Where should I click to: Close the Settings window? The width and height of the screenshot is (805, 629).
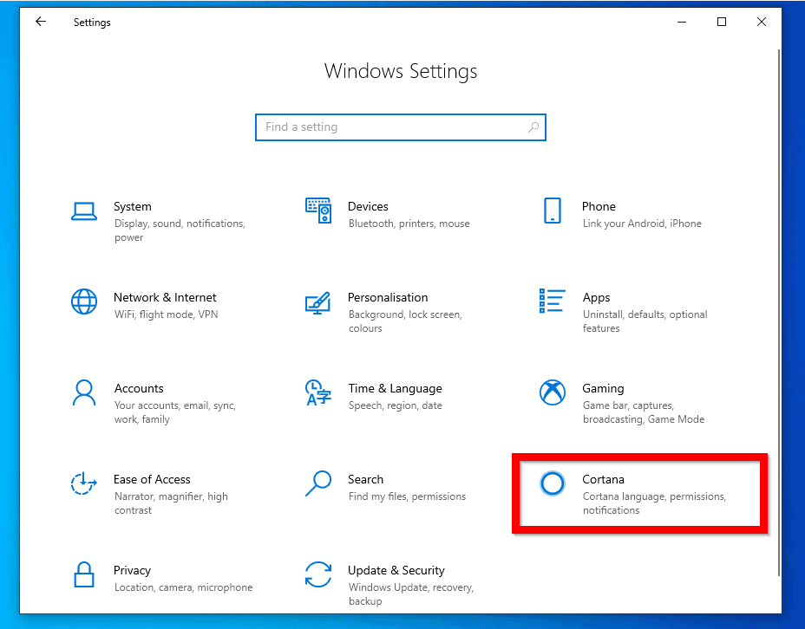pyautogui.click(x=762, y=22)
